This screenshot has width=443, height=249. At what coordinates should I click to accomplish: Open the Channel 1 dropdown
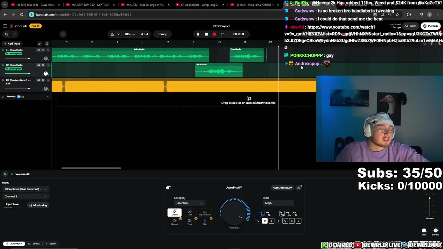click(25, 196)
